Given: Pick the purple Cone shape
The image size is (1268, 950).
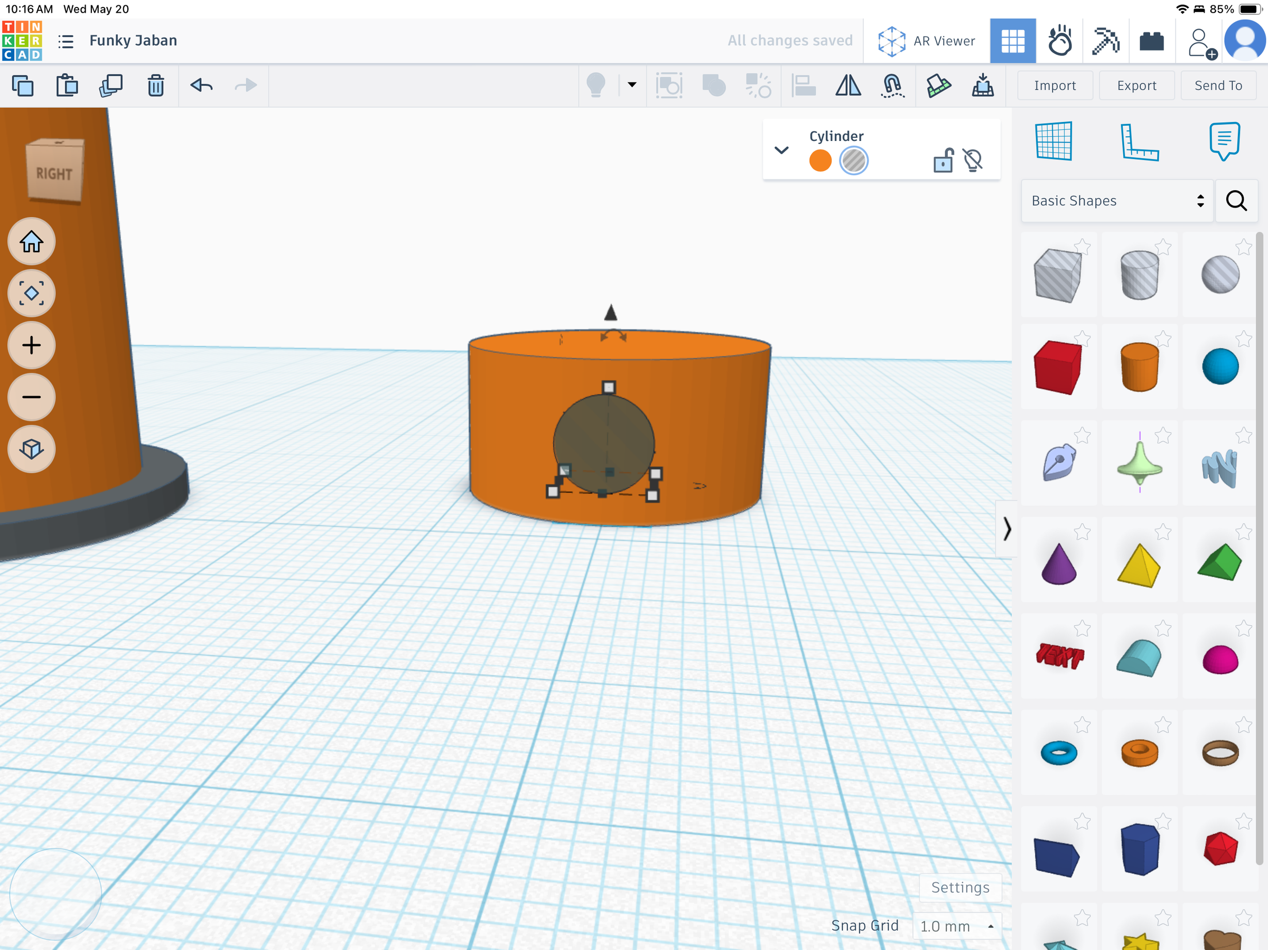Looking at the screenshot, I should (1058, 564).
